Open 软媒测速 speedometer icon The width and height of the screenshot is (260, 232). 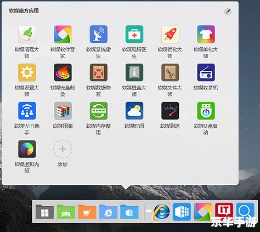click(170, 111)
